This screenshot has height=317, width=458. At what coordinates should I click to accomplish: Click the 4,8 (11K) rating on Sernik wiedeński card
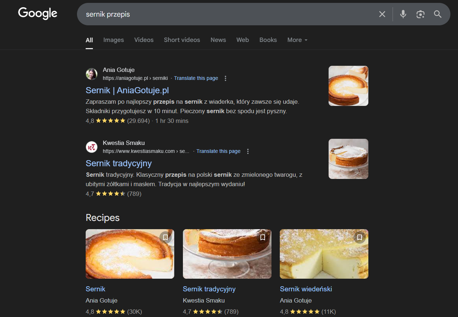308,312
